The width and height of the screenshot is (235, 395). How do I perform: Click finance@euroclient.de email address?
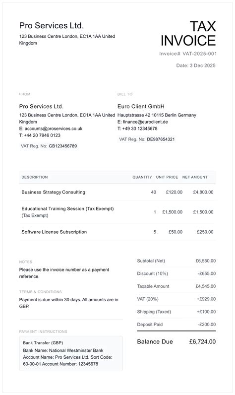pos(145,122)
